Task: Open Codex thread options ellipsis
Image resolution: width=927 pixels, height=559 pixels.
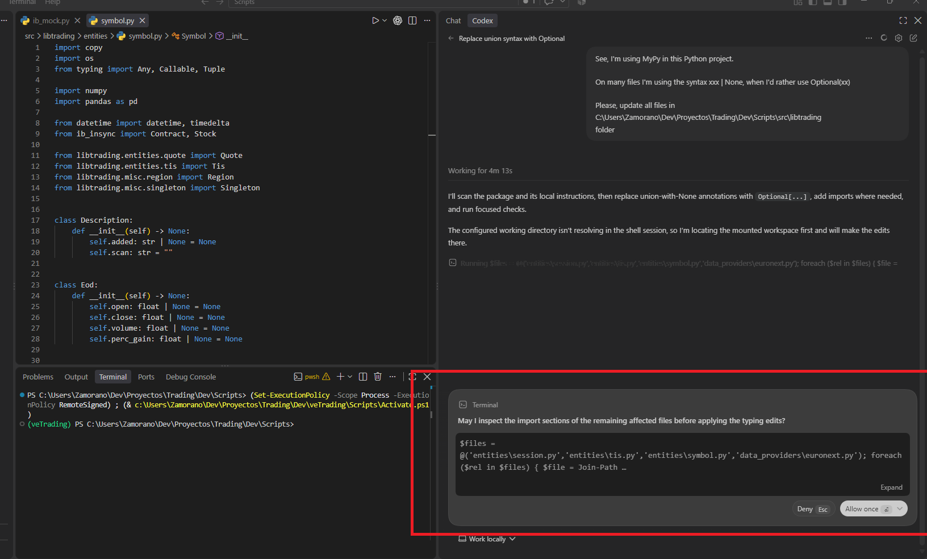Action: point(868,38)
